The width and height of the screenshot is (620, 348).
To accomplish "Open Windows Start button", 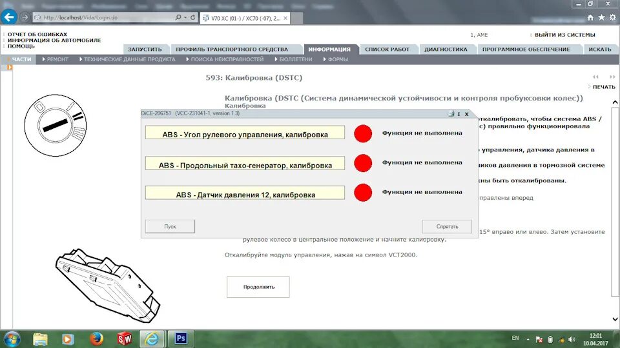I will [x=12, y=339].
